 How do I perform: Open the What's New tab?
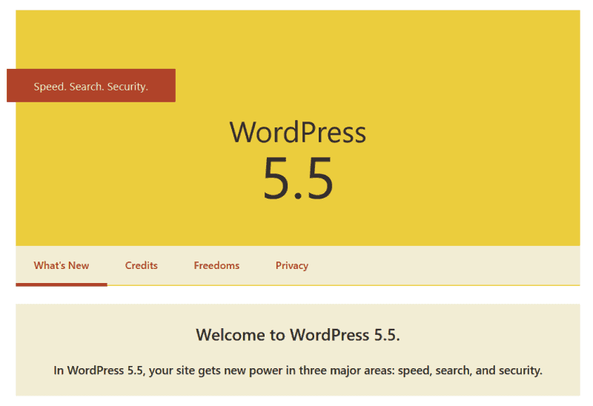[62, 266]
